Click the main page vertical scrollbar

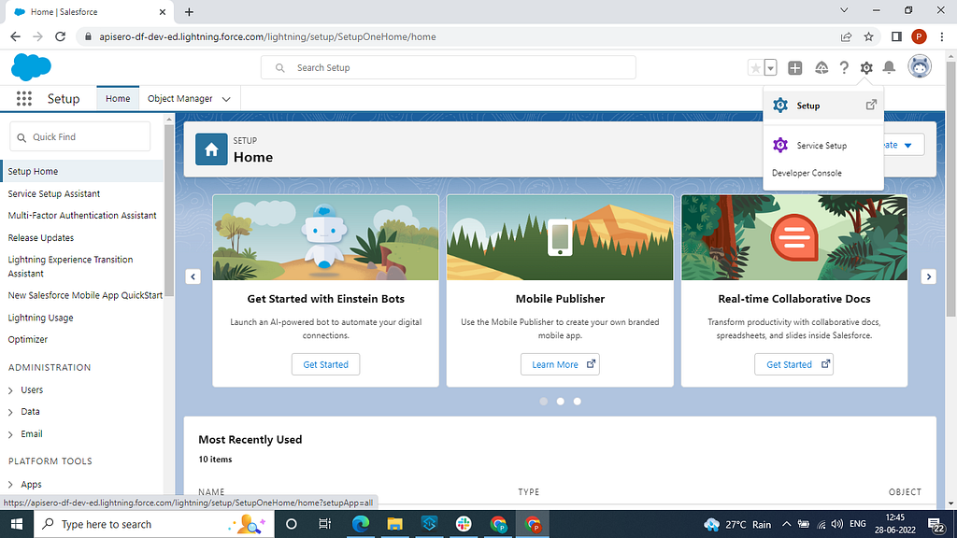950,189
